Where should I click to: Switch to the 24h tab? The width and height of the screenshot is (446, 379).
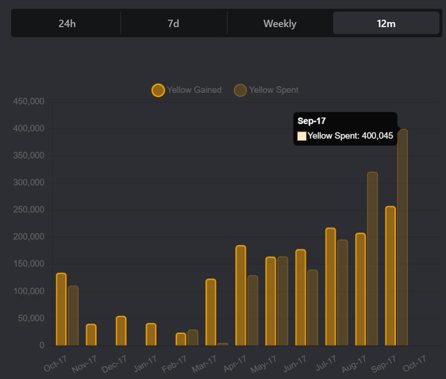(x=67, y=24)
